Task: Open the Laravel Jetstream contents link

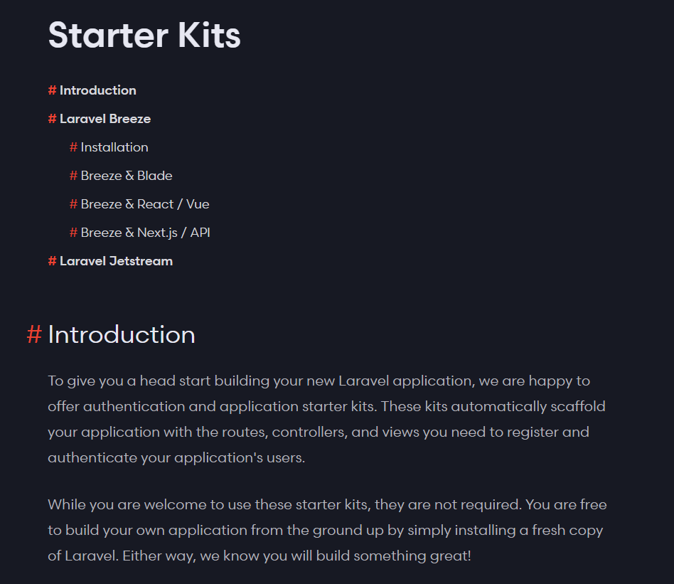Action: click(x=116, y=261)
